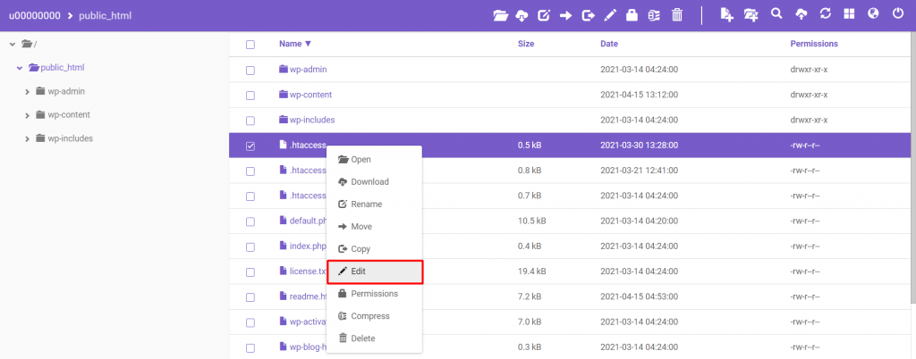Click the power Logout icon

(898, 14)
